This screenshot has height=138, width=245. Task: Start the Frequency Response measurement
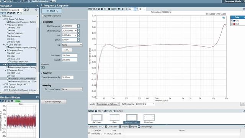[52, 11]
